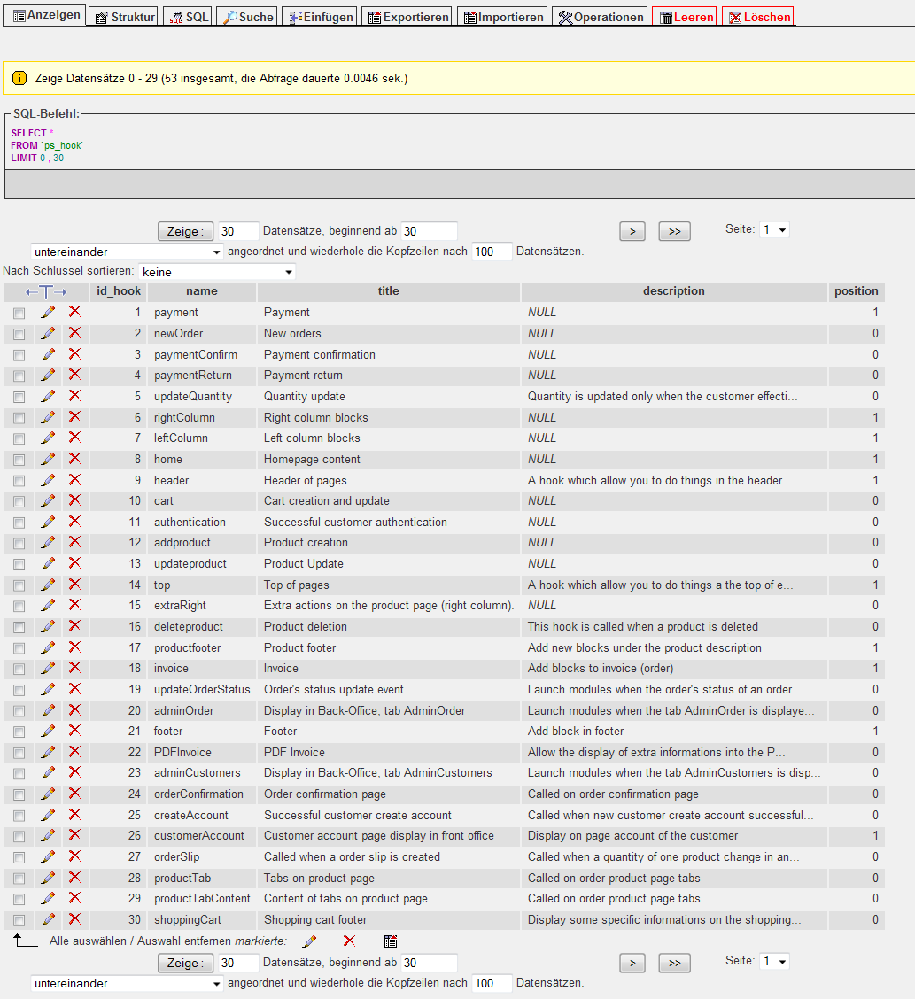Delete the header hook row

pos(74,480)
